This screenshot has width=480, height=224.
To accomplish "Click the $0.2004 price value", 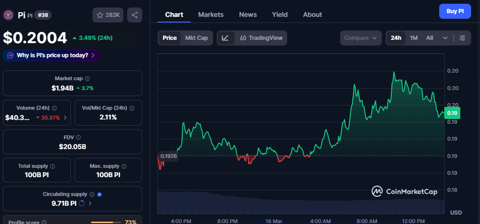I will 35,38.
